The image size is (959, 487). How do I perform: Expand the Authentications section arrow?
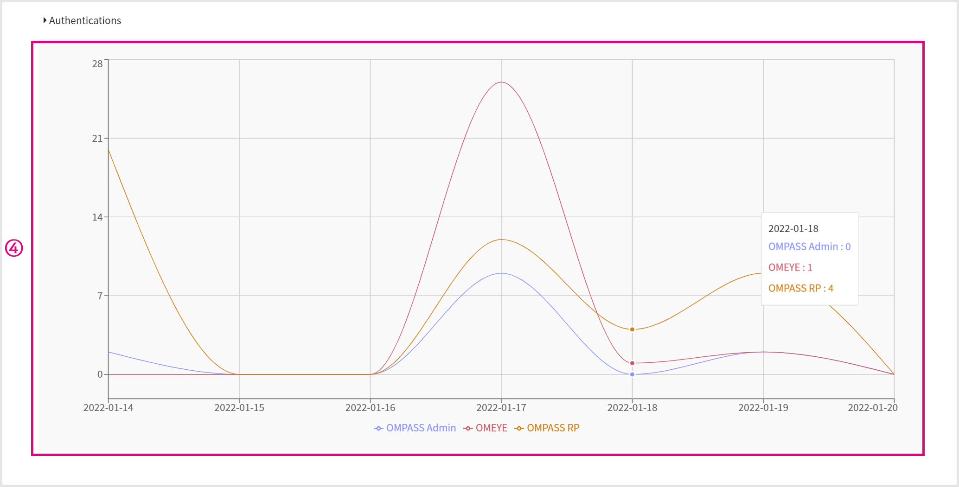tap(45, 20)
